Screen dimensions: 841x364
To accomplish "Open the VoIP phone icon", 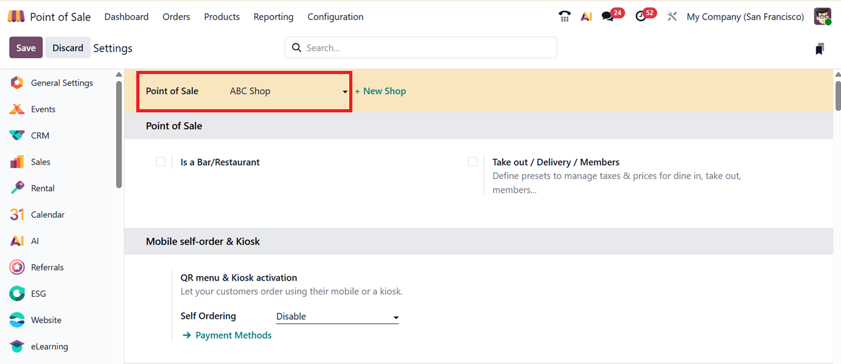I will coord(565,17).
